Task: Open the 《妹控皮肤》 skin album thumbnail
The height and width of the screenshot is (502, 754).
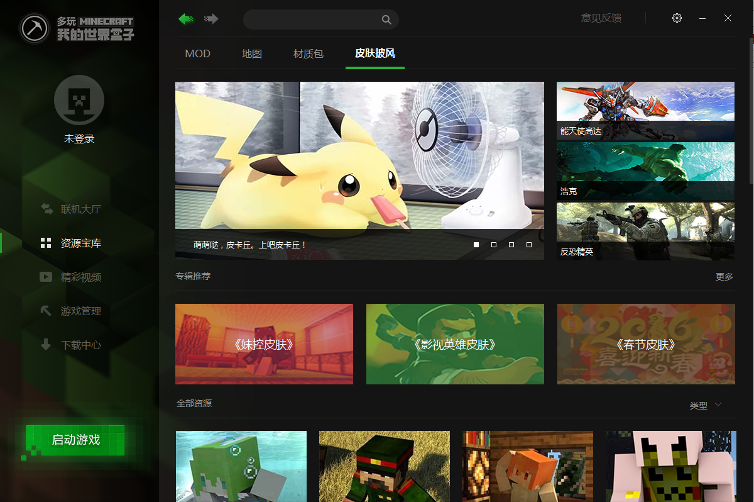Action: pos(263,344)
